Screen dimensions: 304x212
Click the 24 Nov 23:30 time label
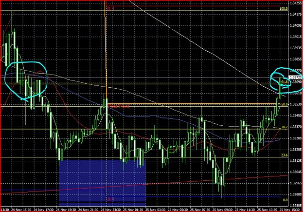[x=111, y=210]
